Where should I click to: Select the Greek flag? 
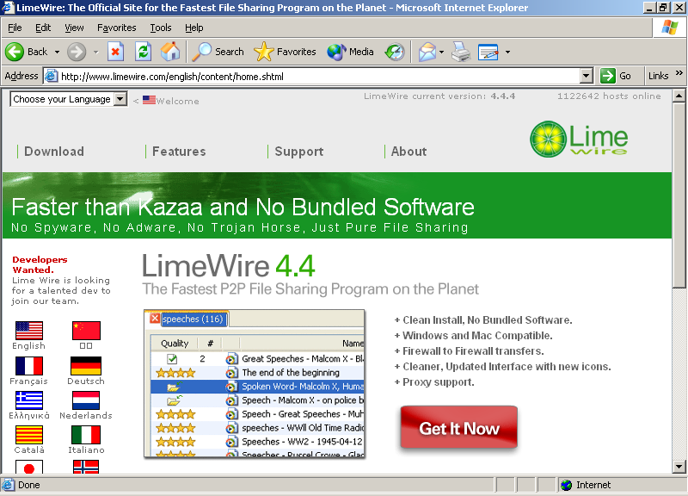29,400
